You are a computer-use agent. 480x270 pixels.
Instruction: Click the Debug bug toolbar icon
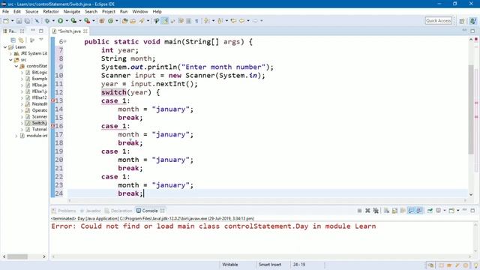coord(47,20)
